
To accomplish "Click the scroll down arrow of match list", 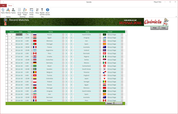I will [126, 104].
